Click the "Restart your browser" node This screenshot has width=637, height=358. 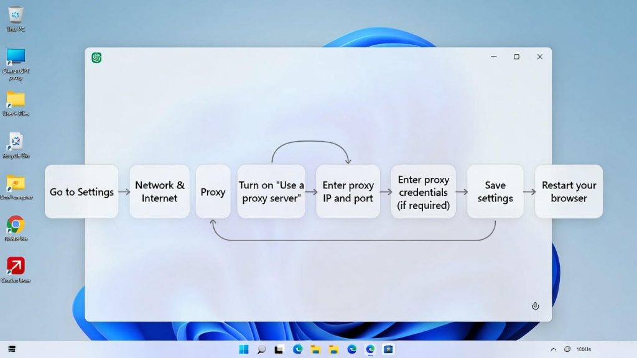(x=569, y=191)
